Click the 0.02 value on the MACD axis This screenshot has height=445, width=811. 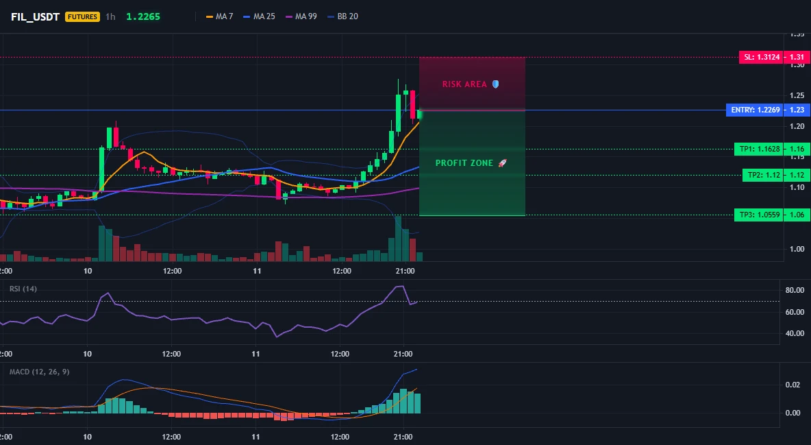click(793, 385)
